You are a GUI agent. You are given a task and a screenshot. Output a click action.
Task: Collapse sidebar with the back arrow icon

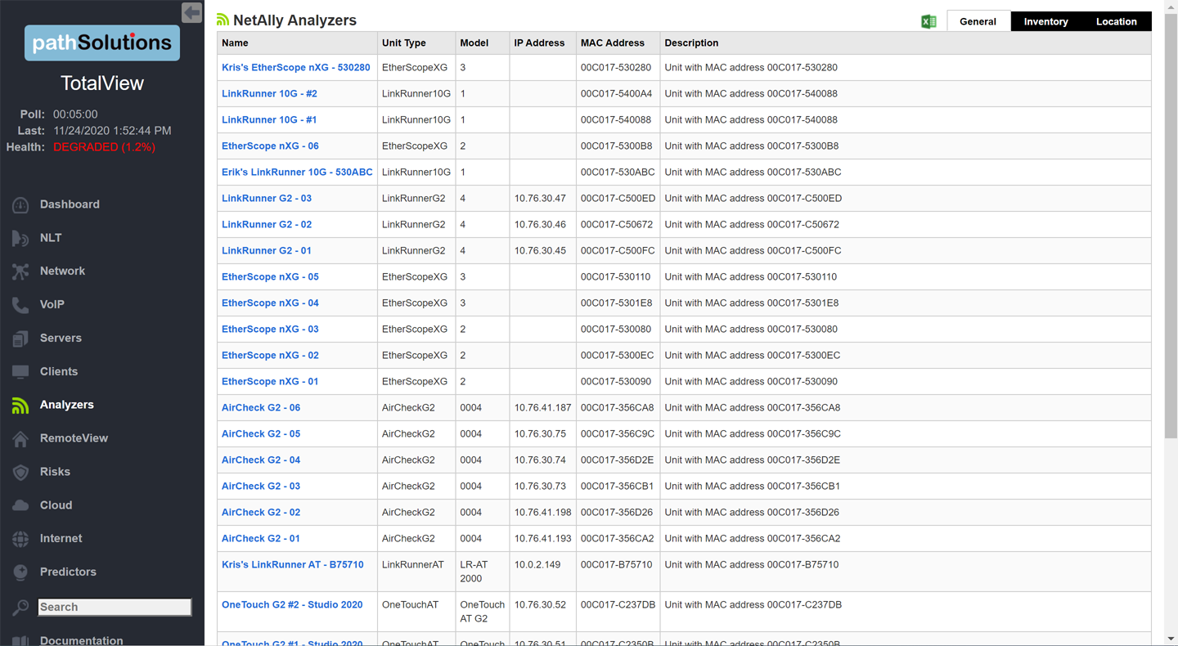[191, 12]
